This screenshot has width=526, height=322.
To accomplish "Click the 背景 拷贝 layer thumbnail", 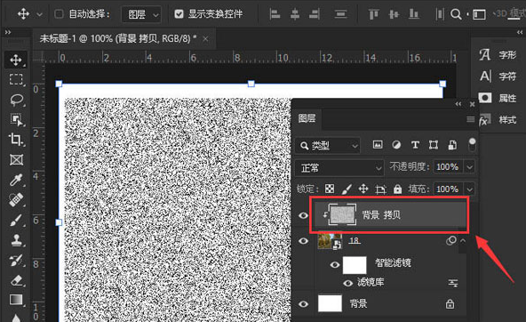I will [342, 214].
